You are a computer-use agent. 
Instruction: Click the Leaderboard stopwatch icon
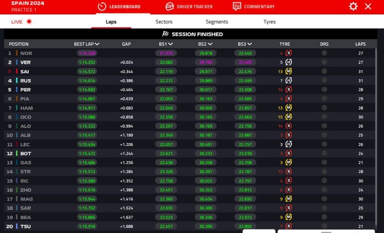102,6
